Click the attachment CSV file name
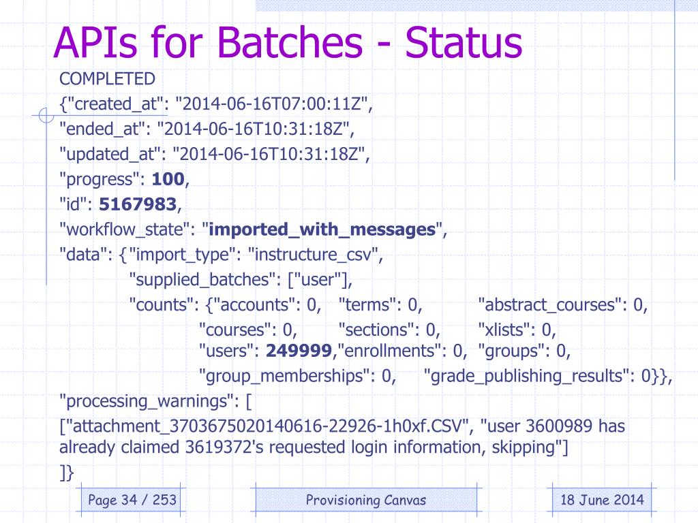698x523 pixels. tap(267, 426)
